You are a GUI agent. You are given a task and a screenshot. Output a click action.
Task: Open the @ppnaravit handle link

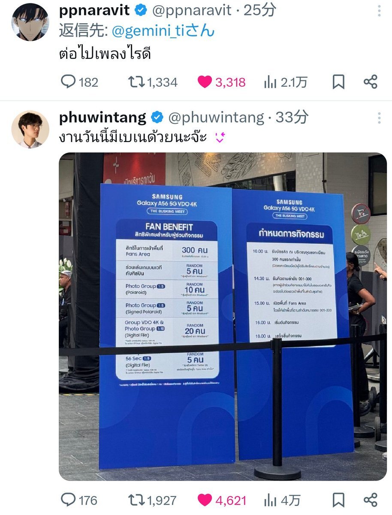click(192, 10)
